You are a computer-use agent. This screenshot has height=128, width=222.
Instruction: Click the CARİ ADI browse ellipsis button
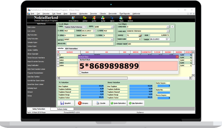(168, 31)
